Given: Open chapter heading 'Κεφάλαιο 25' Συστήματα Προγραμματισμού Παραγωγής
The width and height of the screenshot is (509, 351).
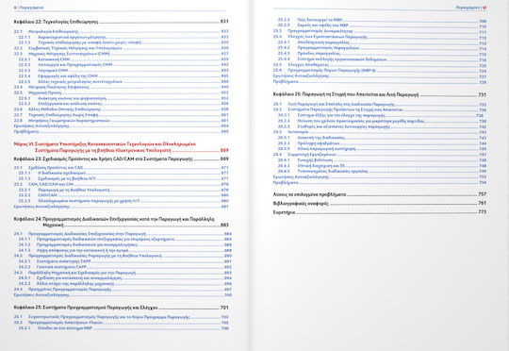Looking at the screenshot, I should click(x=121, y=308).
